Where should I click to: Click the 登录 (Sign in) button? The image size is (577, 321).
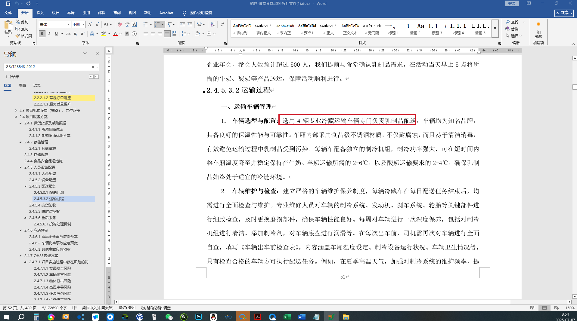pyautogui.click(x=512, y=3)
